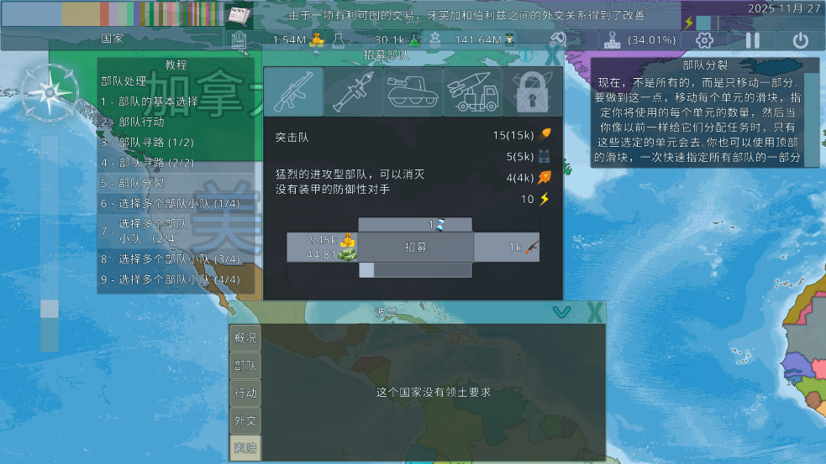Click the news ticker headline text
Image resolution: width=826 pixels, height=464 pixels.
pos(466,16)
